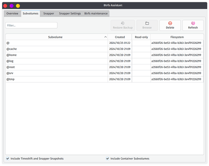Viewport: 209px width, 166px height.
Task: Sort by the Read-only column header
Action: pos(141,37)
